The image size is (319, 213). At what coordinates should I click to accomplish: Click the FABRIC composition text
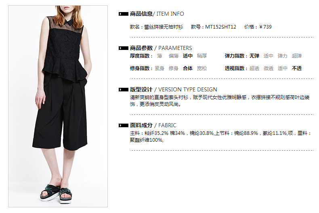point(220,136)
